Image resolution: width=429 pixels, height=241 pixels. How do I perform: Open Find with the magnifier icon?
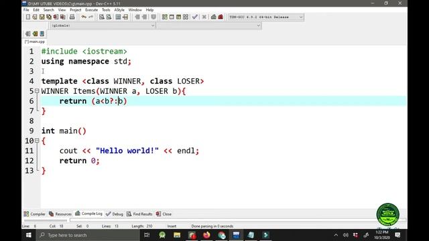(101, 17)
